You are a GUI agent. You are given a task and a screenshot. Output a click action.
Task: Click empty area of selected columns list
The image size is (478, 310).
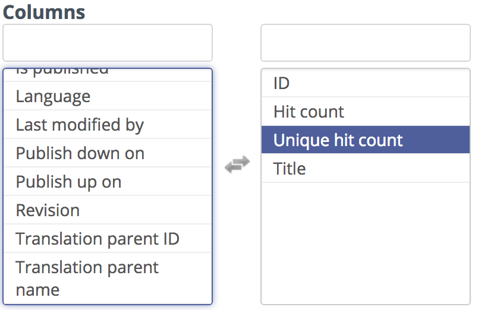[366, 243]
